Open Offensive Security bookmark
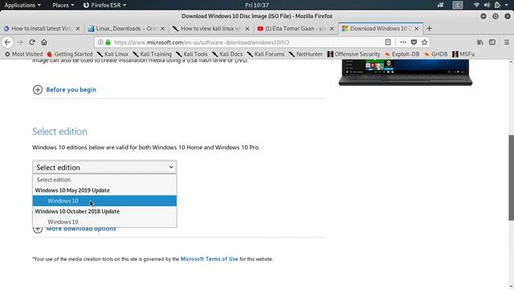 coord(353,54)
